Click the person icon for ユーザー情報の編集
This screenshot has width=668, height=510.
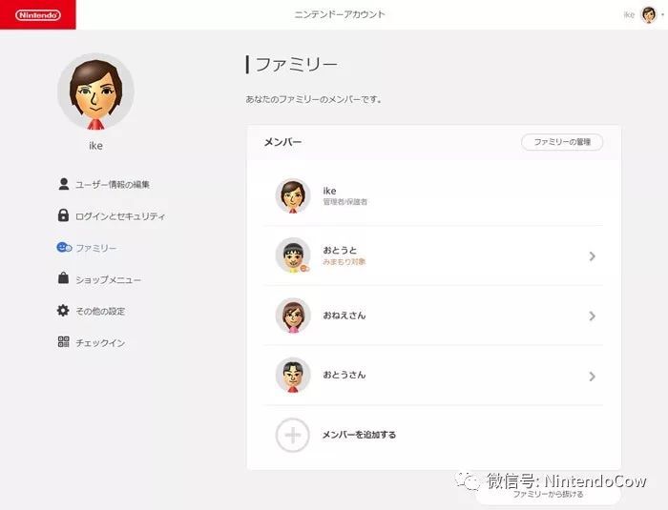pyautogui.click(x=64, y=184)
